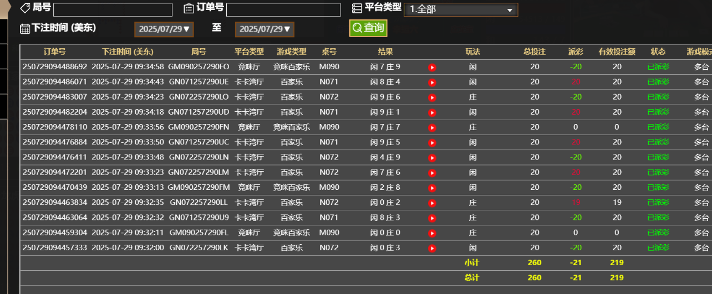The height and width of the screenshot is (294, 712).
Task: Open the 平台类型 dropdown
Action: click(x=461, y=10)
